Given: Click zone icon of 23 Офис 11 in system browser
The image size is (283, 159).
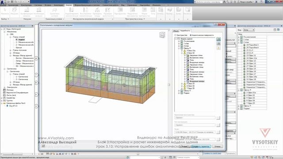Looking at the screenshot, I should [x=245, y=56].
